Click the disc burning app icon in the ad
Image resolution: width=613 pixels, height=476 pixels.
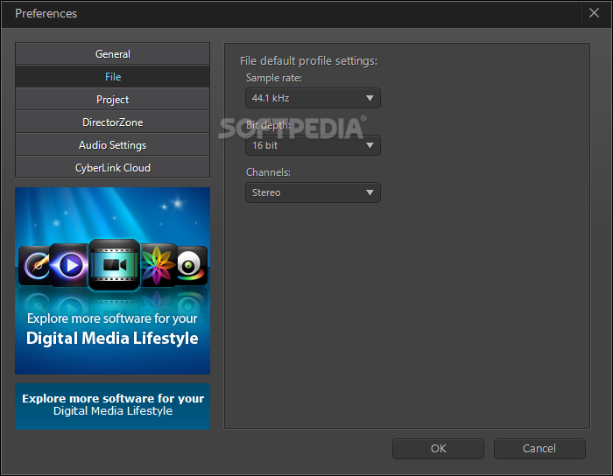pyautogui.click(x=34, y=265)
